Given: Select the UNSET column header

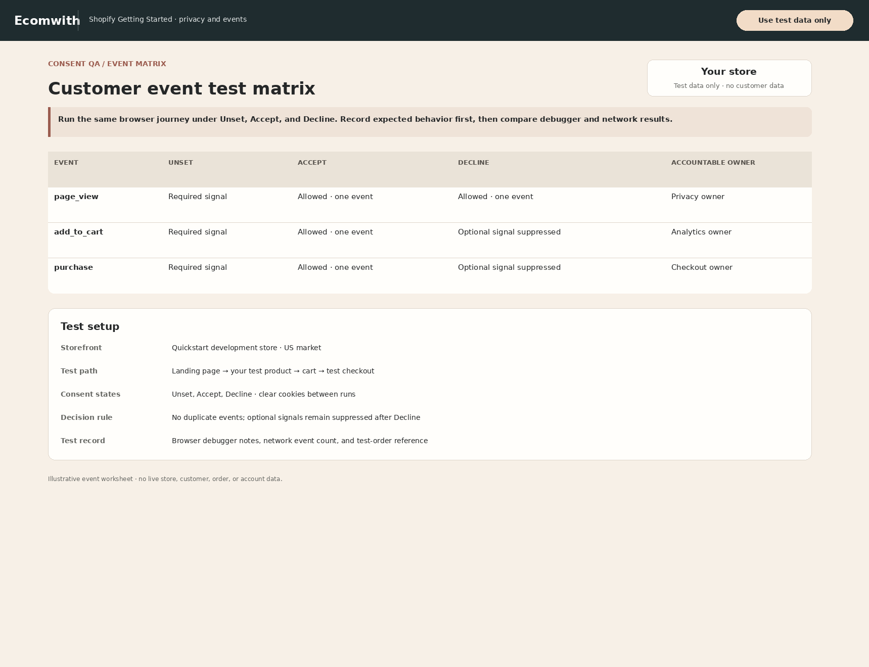Looking at the screenshot, I should (x=180, y=163).
